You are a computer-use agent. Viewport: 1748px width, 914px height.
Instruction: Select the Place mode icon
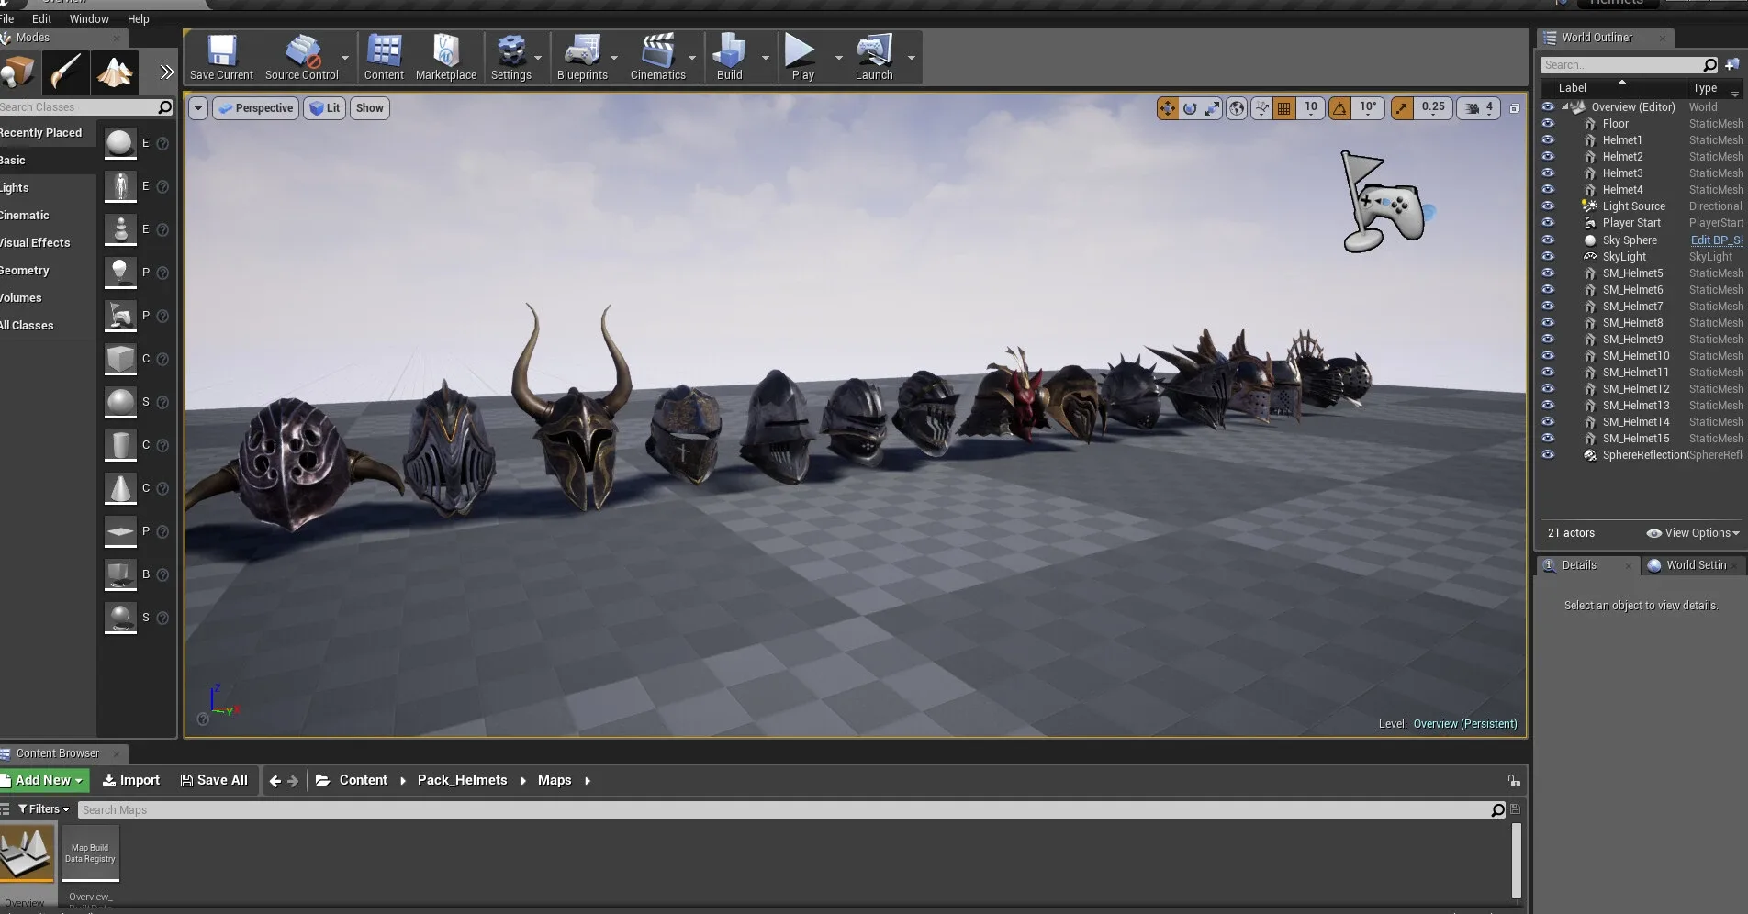18,72
